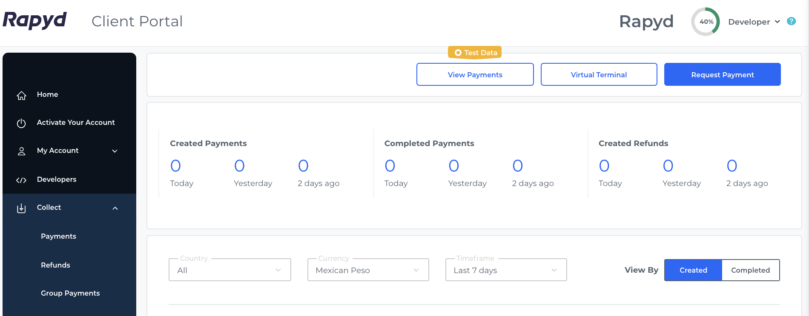Open the Timeframe dropdown showing Last 7 days
This screenshot has width=809, height=316.
tap(506, 270)
